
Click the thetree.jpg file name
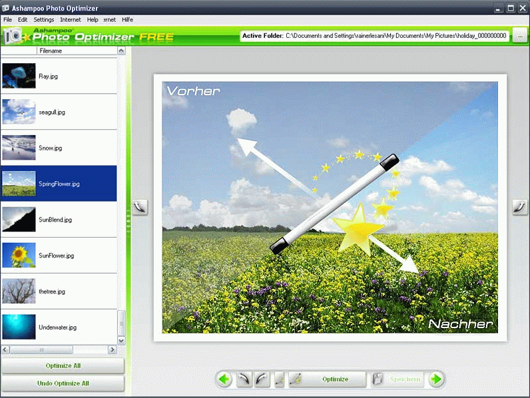(52, 292)
